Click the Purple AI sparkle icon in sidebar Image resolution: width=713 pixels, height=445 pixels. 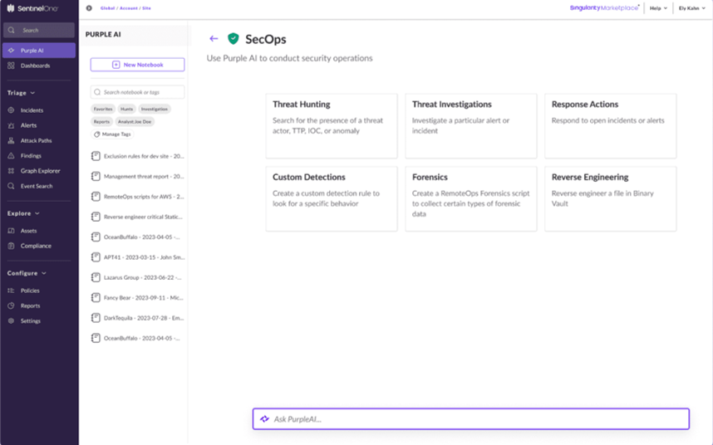(x=12, y=51)
